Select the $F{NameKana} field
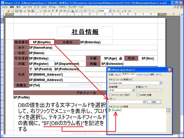The width and height of the screenshot is (184, 138). click(x=93, y=48)
